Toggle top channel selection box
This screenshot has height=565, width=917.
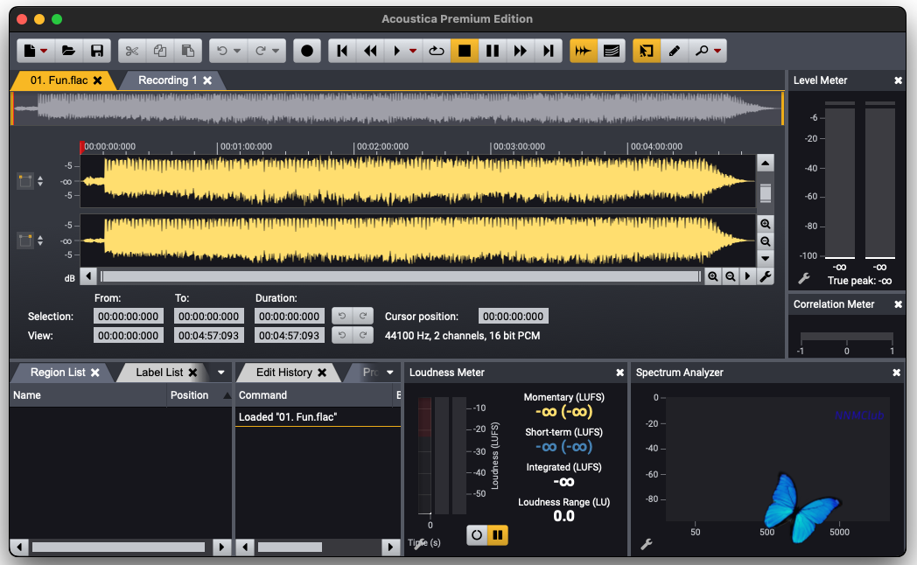tap(25, 181)
